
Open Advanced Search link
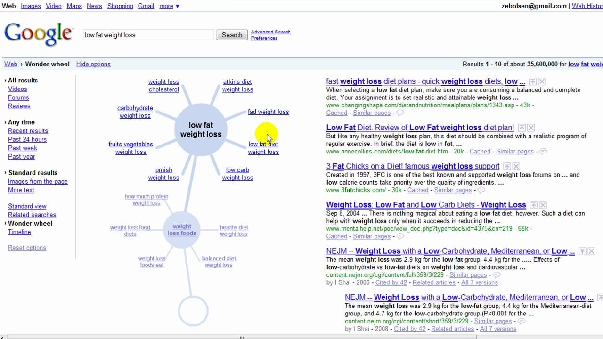(271, 32)
